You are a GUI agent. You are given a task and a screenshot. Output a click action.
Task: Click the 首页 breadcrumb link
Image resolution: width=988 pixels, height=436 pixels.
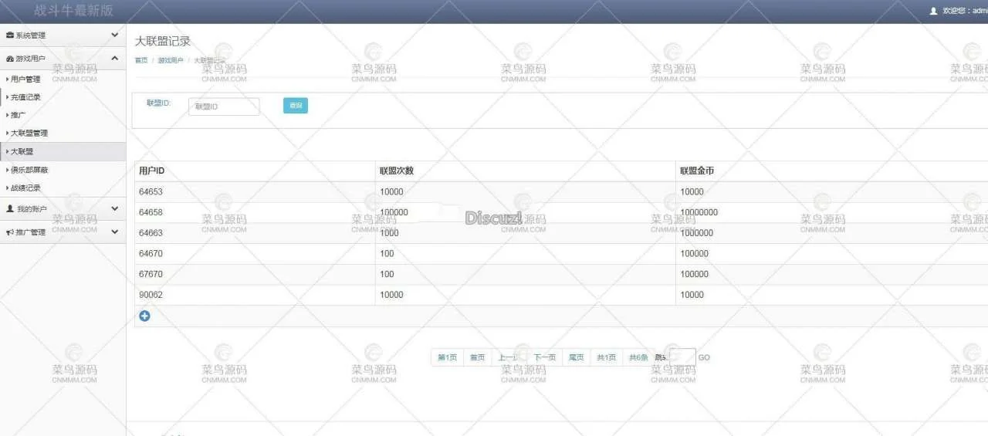tap(141, 60)
